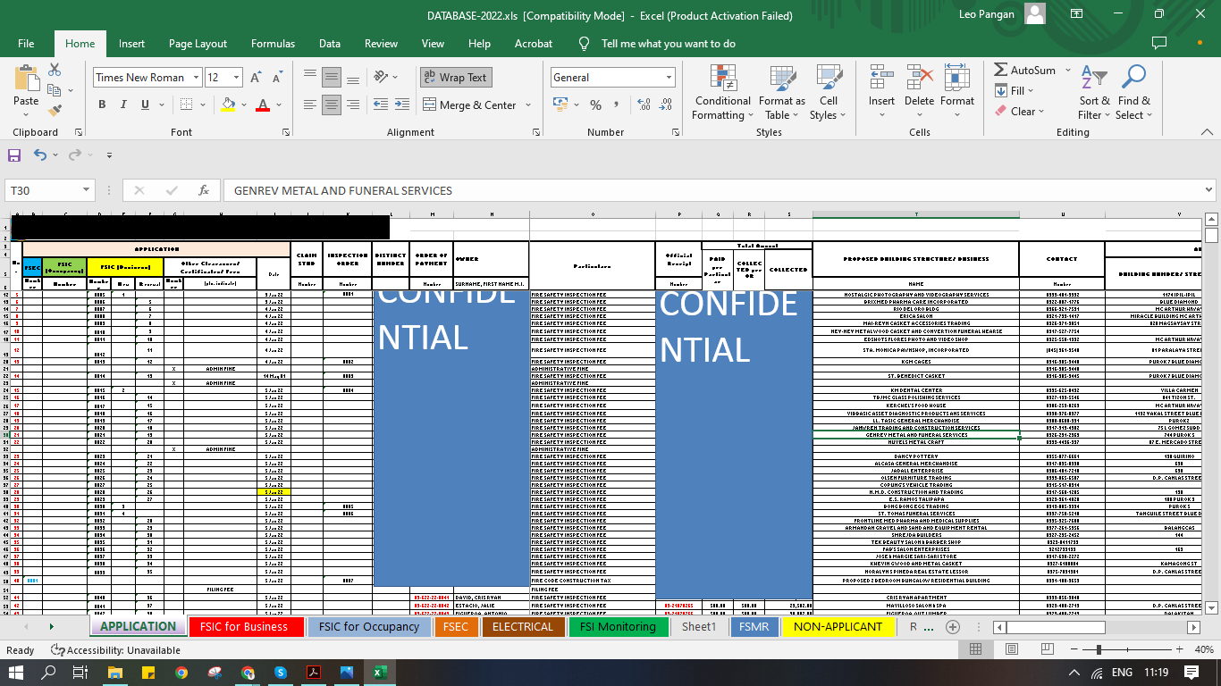Toggle Italic formatting

pyautogui.click(x=123, y=105)
